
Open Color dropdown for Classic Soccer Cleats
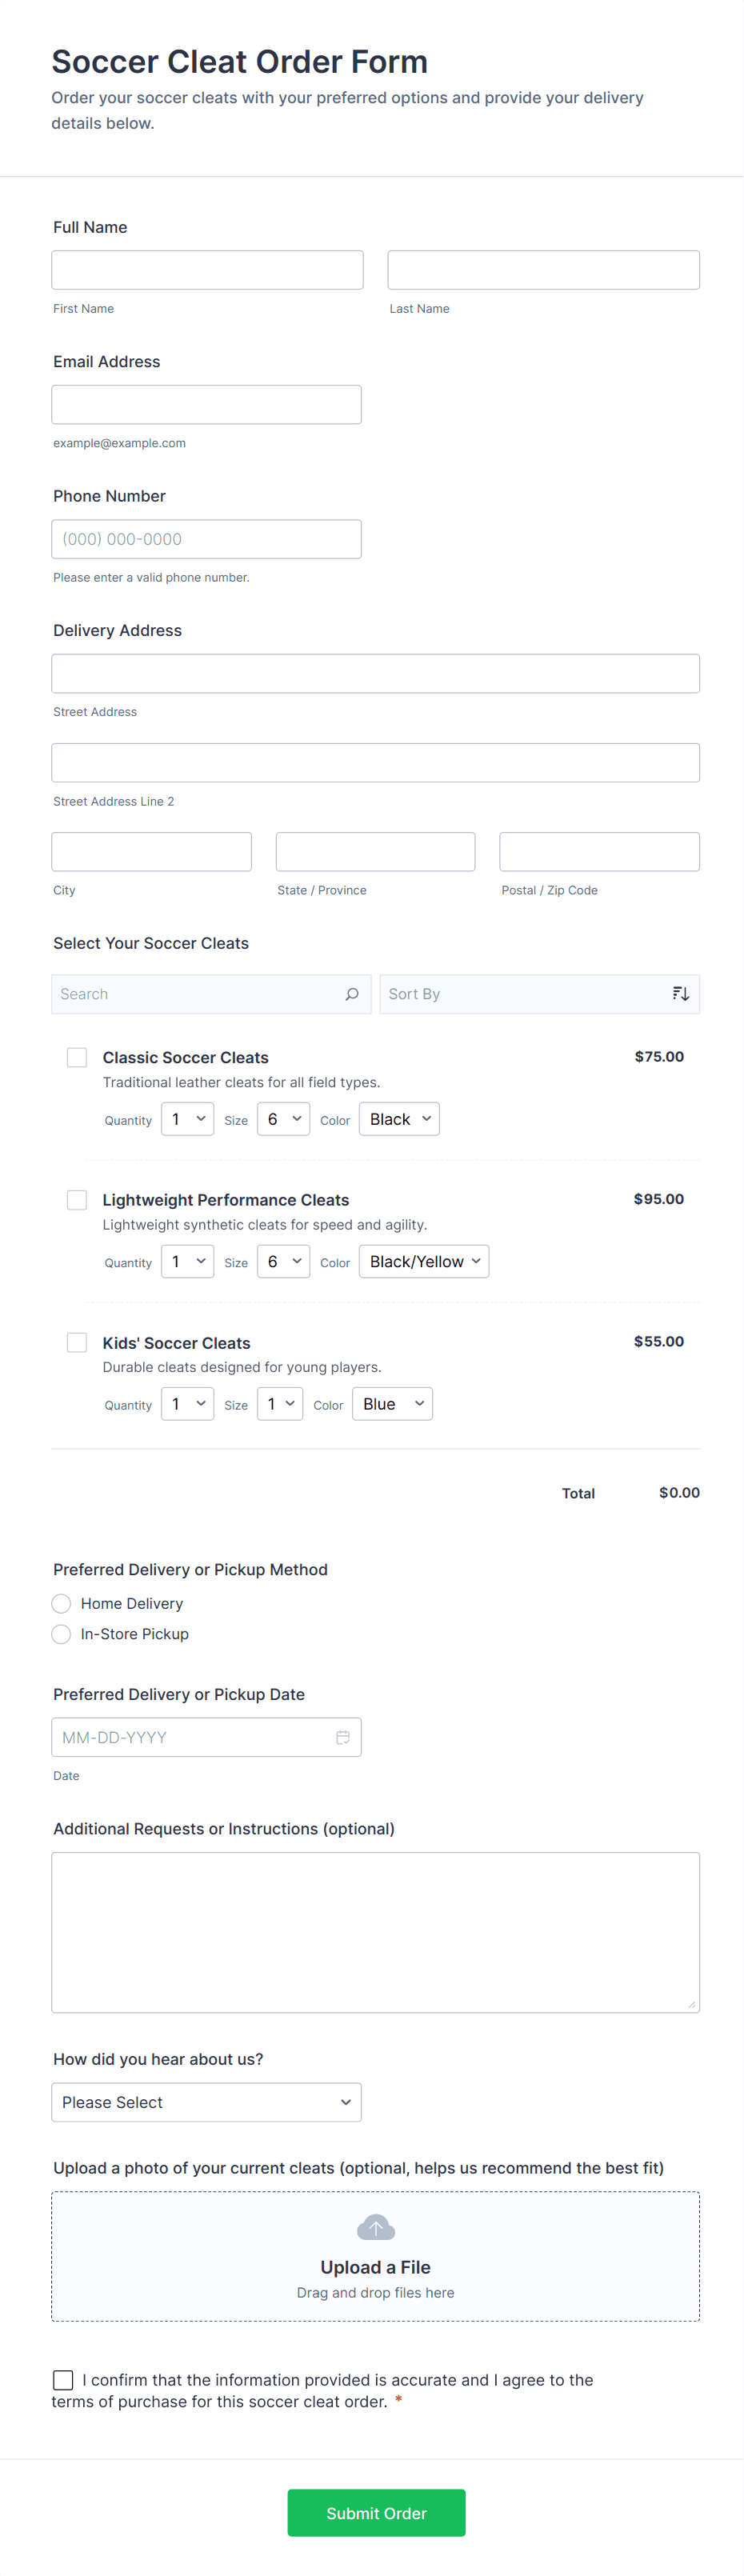(x=399, y=1119)
